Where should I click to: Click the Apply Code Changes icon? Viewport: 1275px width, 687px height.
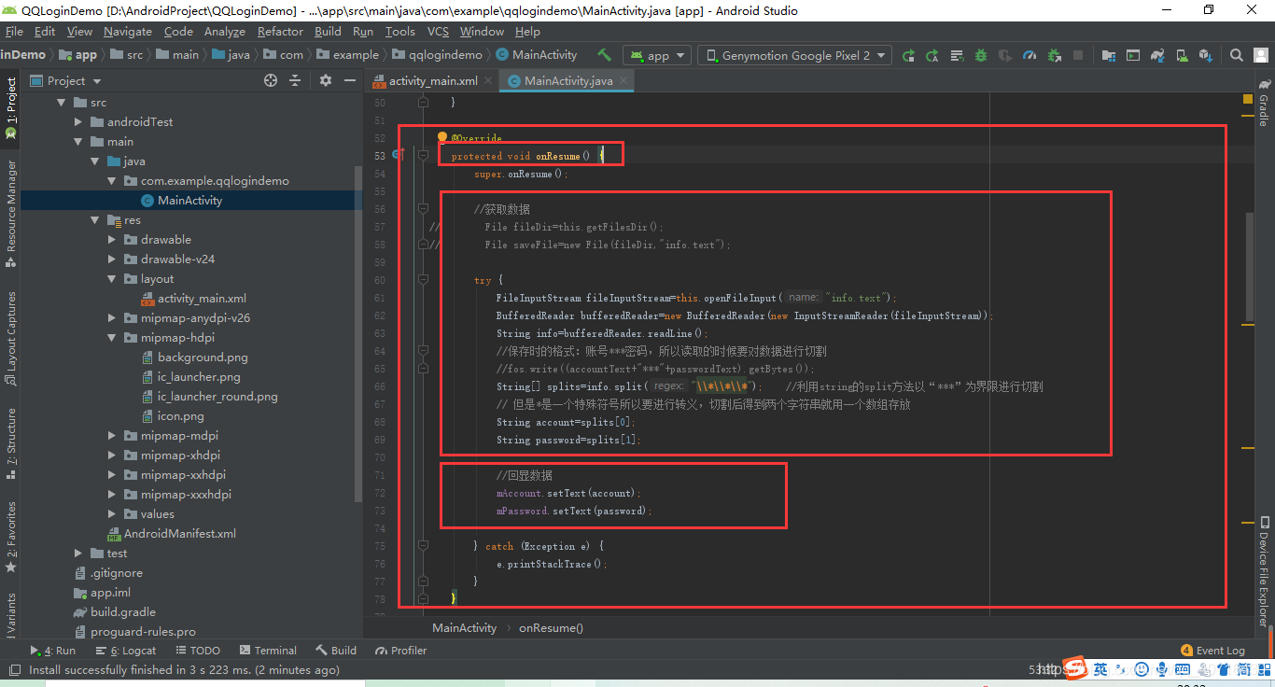pos(956,55)
